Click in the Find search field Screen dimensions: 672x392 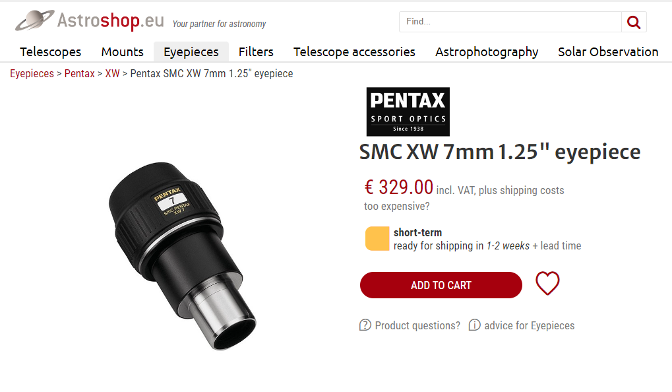pyautogui.click(x=510, y=22)
